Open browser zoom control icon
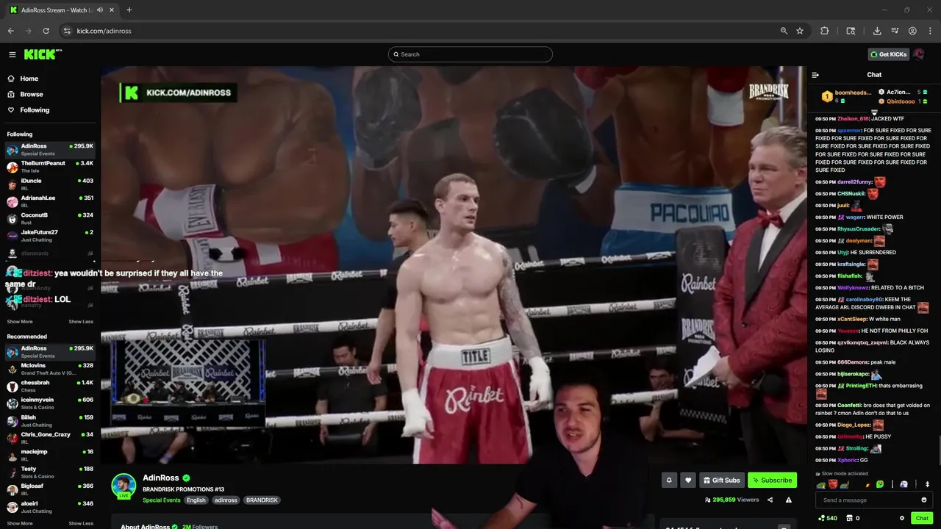 [784, 31]
